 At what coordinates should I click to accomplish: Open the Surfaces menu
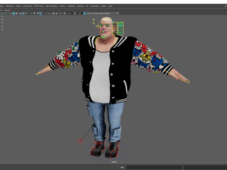click(x=71, y=6)
